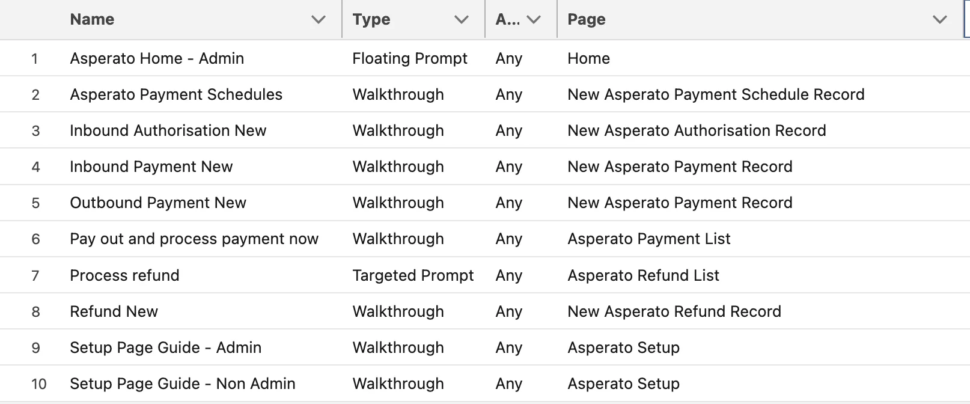
Task: Sort by the Page column header
Action: click(587, 19)
